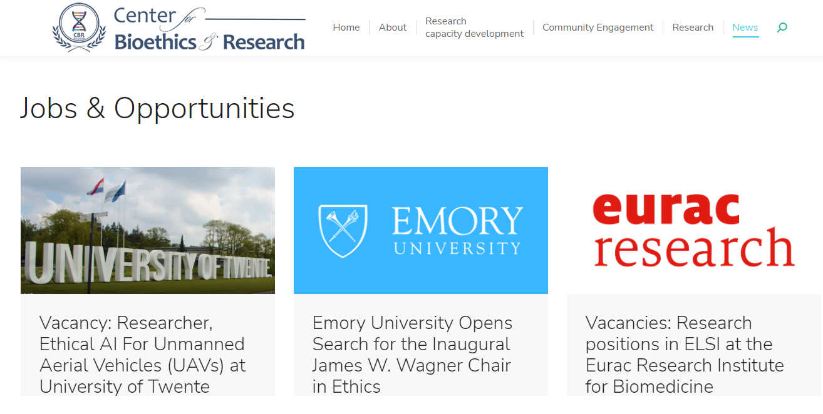
Task: Open the Emory Wagner Chair in Ethics title
Action: click(412, 355)
